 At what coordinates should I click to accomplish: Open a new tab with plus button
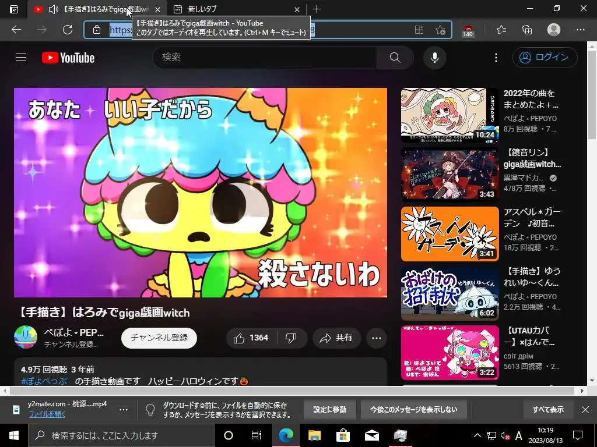tap(317, 9)
